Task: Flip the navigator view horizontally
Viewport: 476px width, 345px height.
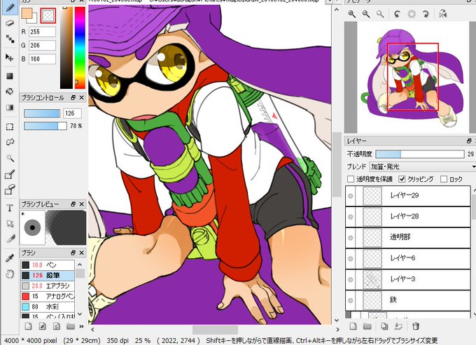Action: 443,14
